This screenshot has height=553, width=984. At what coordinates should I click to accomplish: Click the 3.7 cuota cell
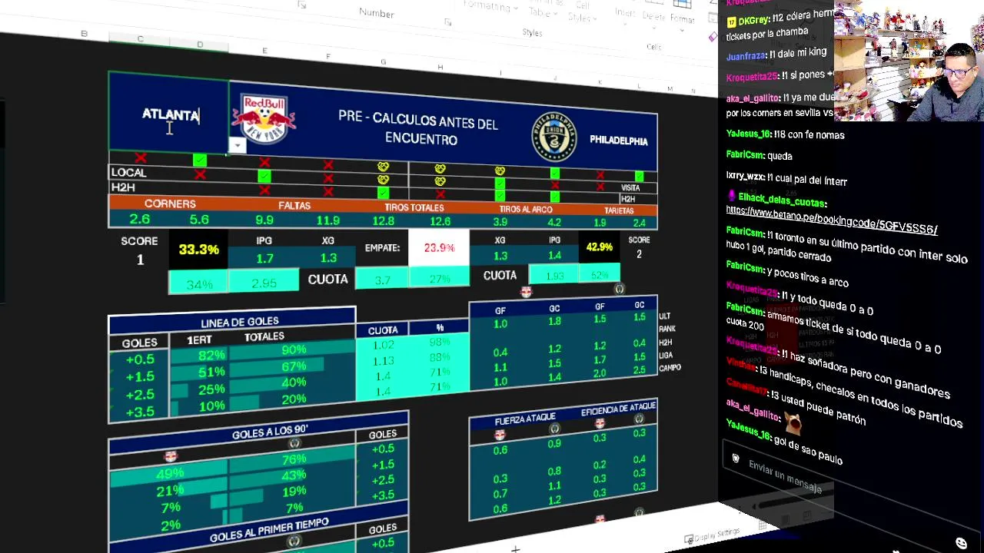click(x=383, y=280)
